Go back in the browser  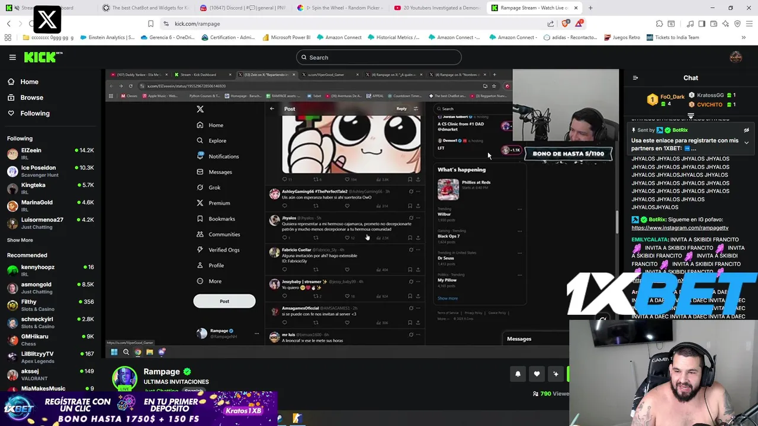(x=8, y=24)
